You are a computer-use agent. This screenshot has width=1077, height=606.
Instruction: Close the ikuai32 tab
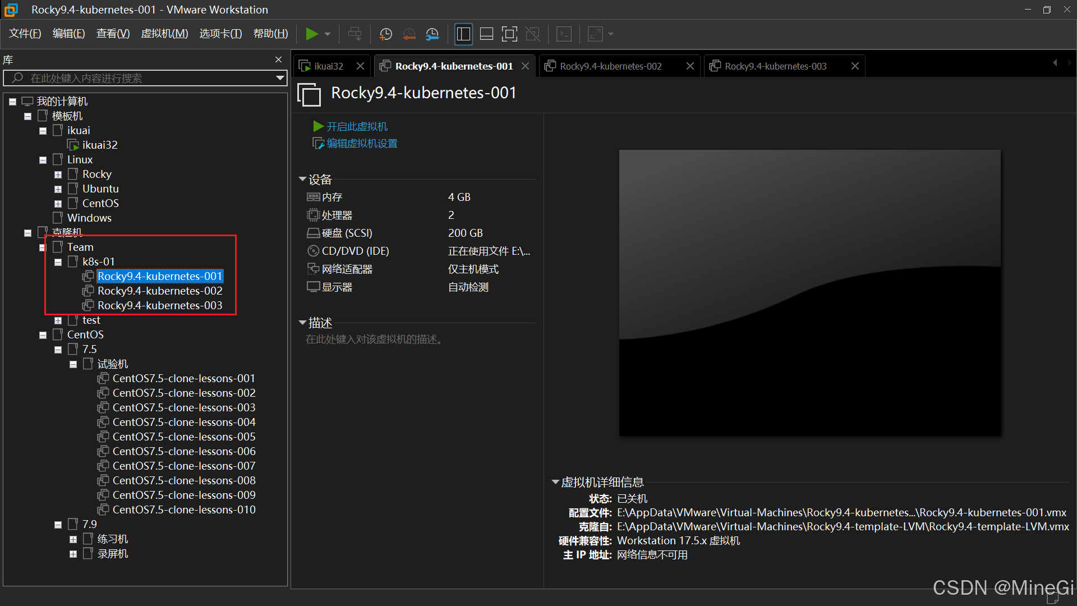[x=360, y=66]
